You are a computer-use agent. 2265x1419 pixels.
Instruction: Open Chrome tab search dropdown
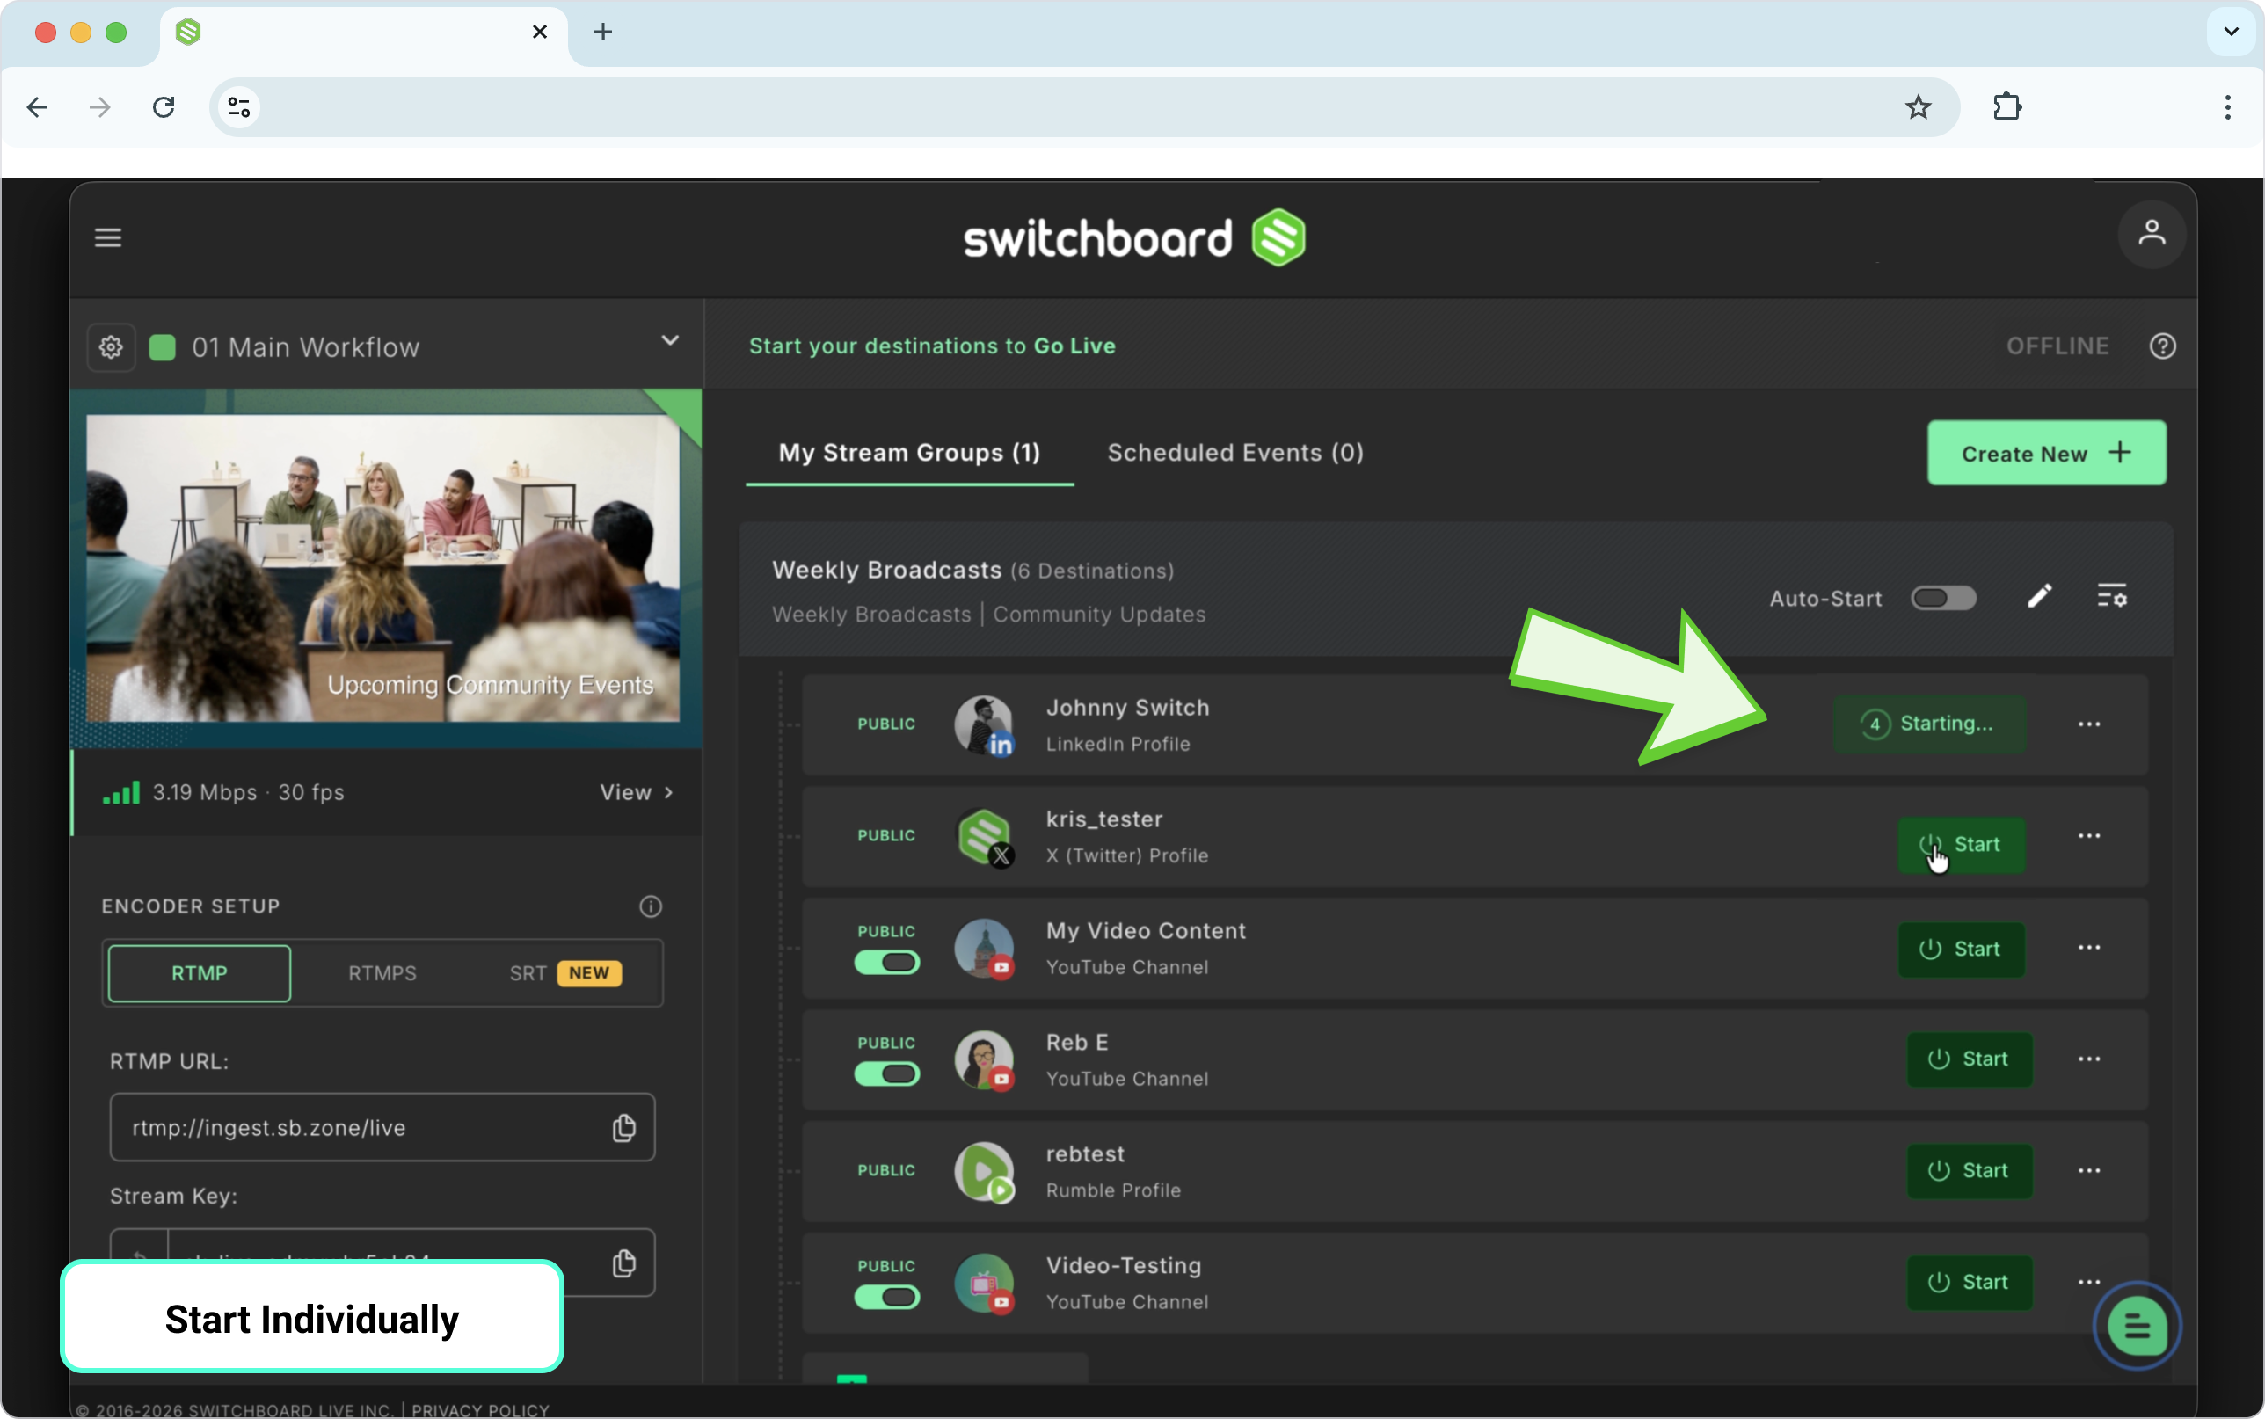(x=2232, y=32)
